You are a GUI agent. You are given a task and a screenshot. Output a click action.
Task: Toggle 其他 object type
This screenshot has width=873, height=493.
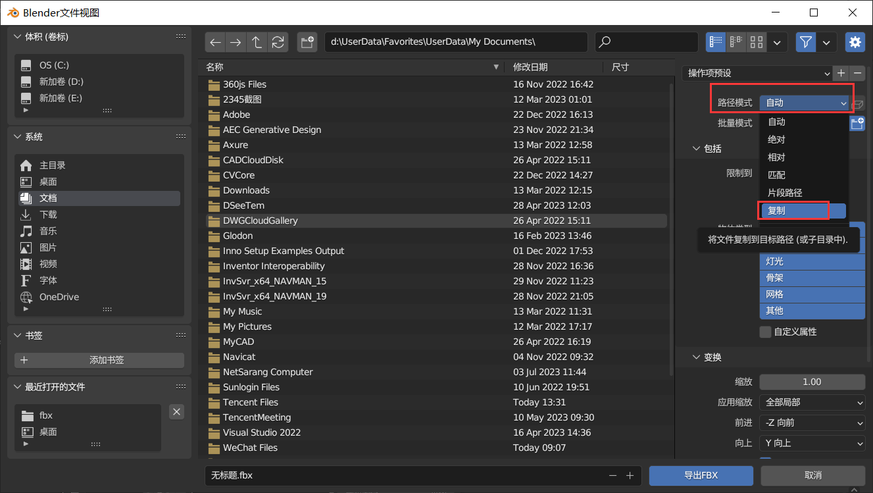[812, 311]
